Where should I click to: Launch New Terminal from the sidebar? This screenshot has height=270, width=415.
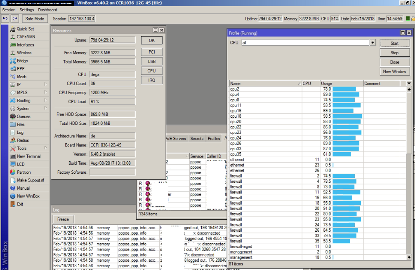click(28, 156)
